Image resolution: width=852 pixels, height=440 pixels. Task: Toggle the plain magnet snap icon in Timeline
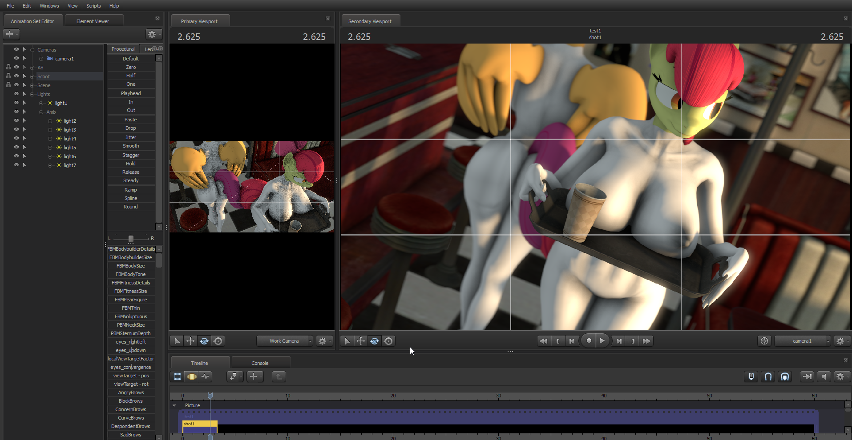coord(768,376)
